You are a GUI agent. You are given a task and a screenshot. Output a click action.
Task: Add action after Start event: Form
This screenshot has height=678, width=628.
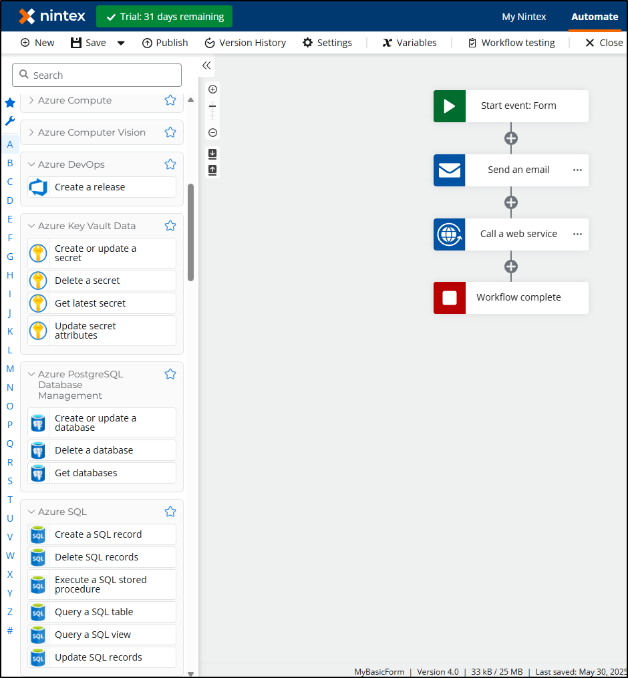511,138
